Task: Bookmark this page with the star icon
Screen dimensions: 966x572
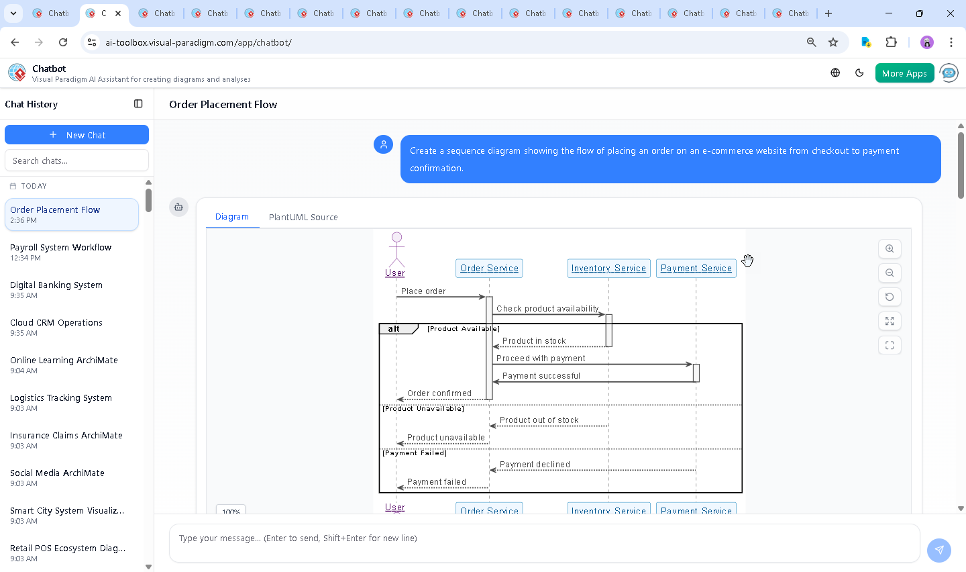Action: click(833, 42)
